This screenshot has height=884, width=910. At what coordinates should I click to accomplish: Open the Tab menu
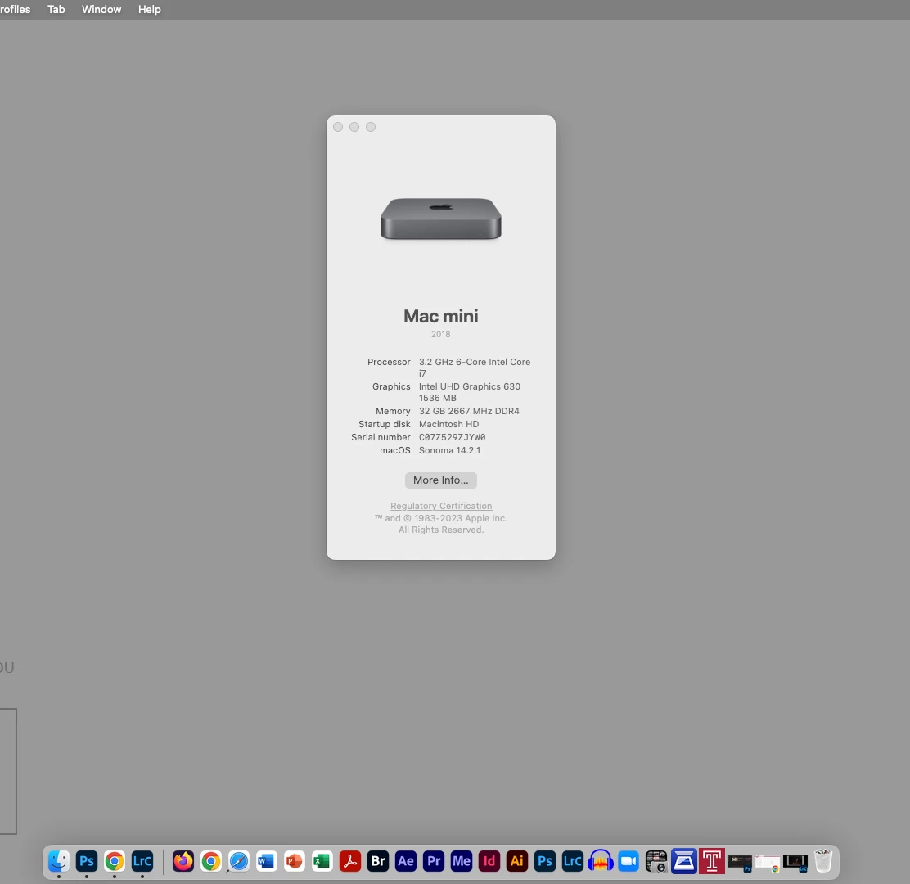pos(56,9)
